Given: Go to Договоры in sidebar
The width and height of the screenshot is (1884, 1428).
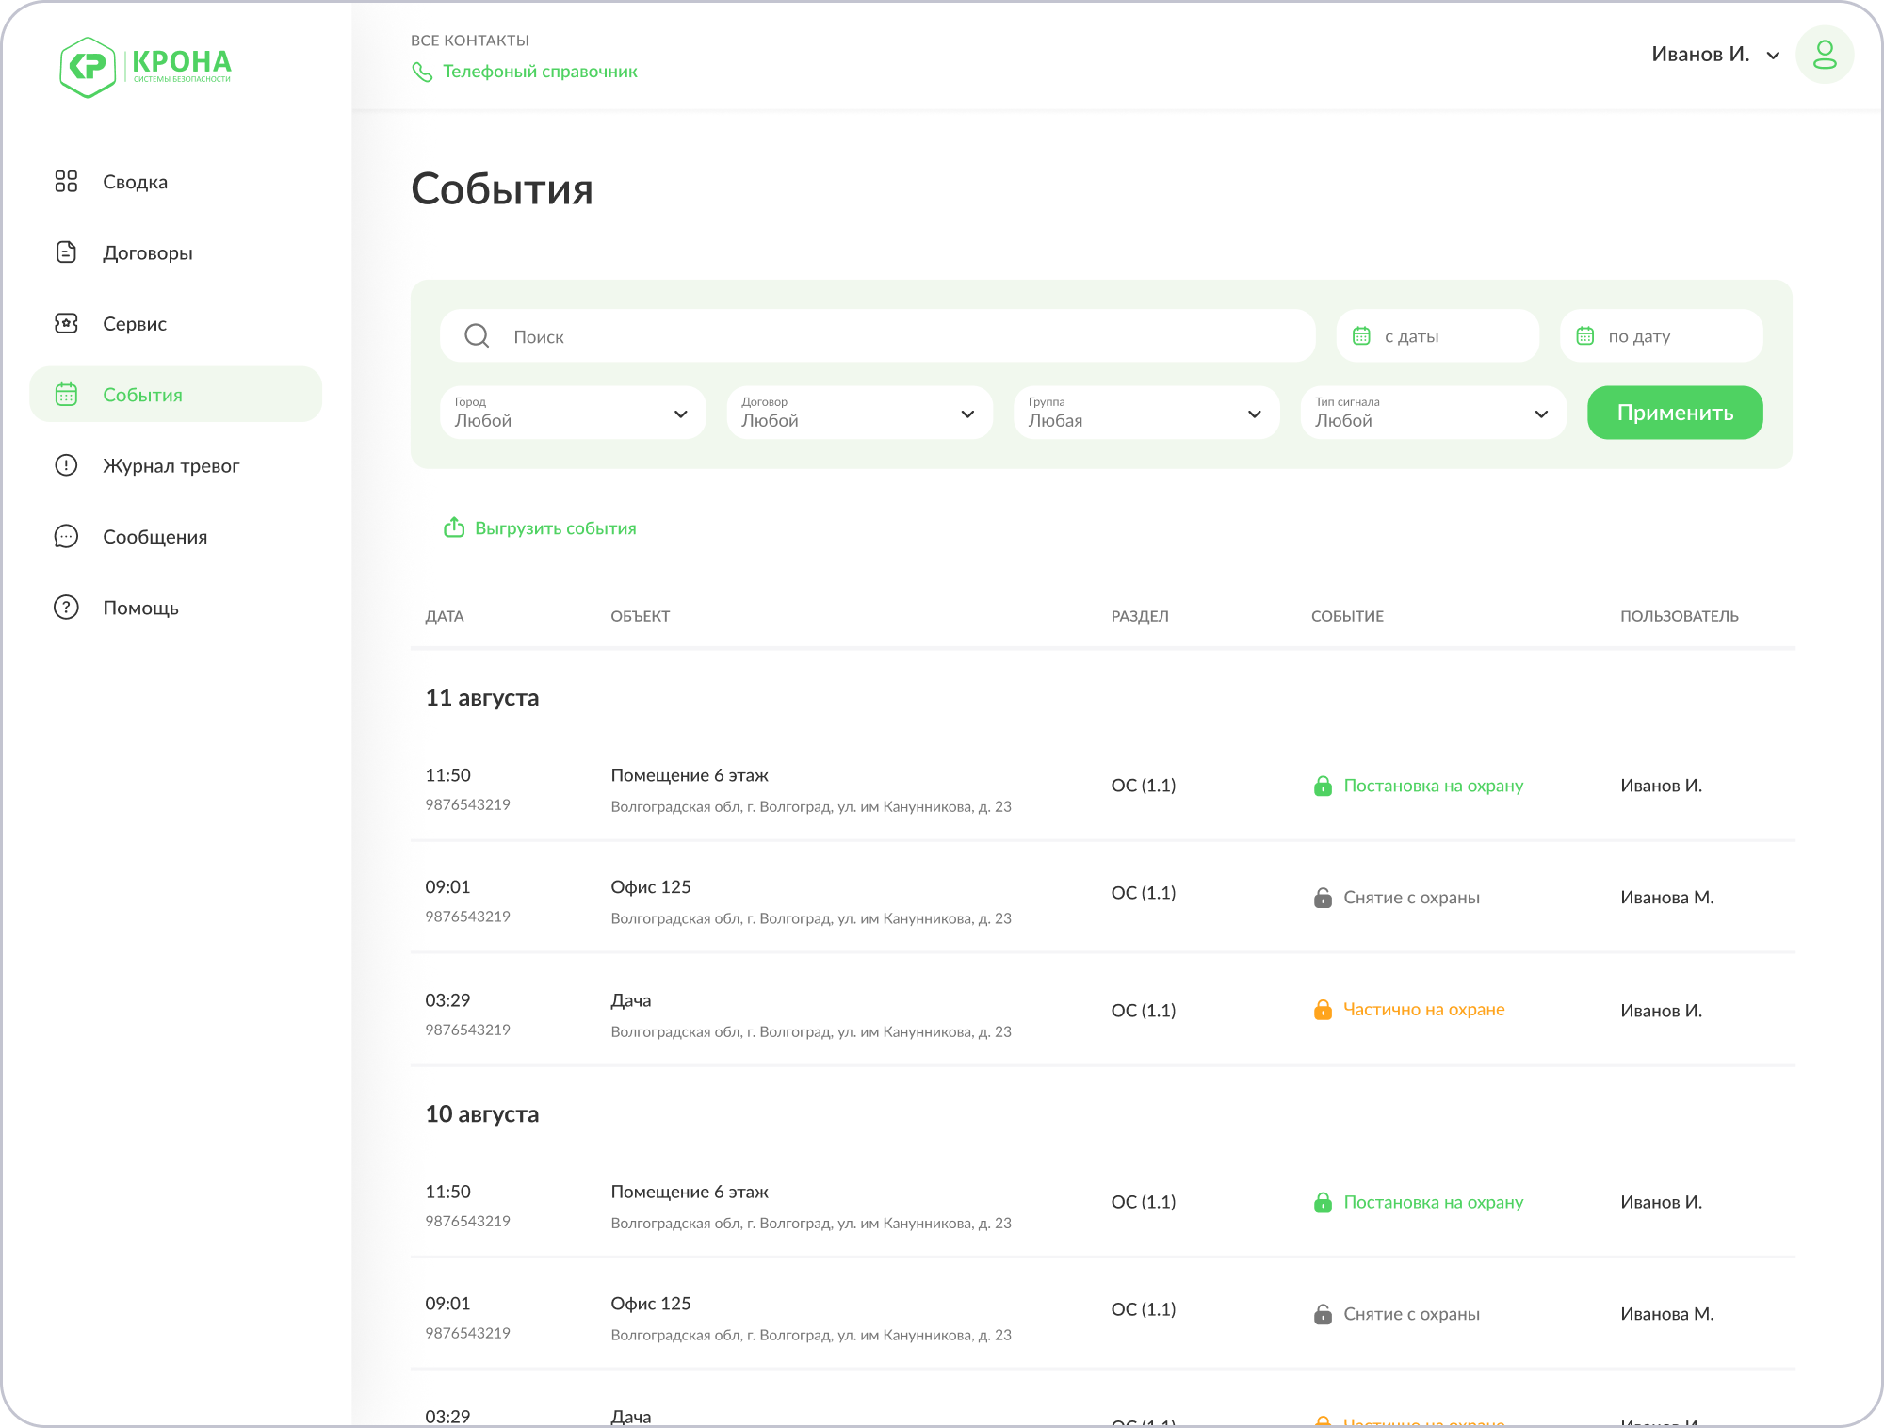Looking at the screenshot, I should (x=148, y=252).
